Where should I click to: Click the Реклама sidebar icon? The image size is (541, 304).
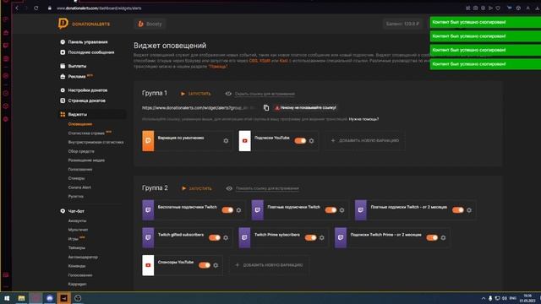pos(63,77)
